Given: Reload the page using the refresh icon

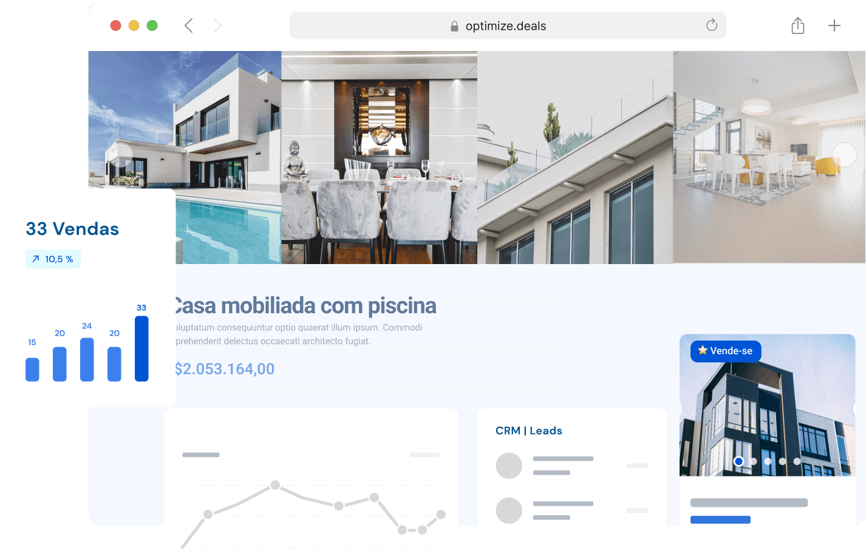Looking at the screenshot, I should pyautogui.click(x=712, y=25).
